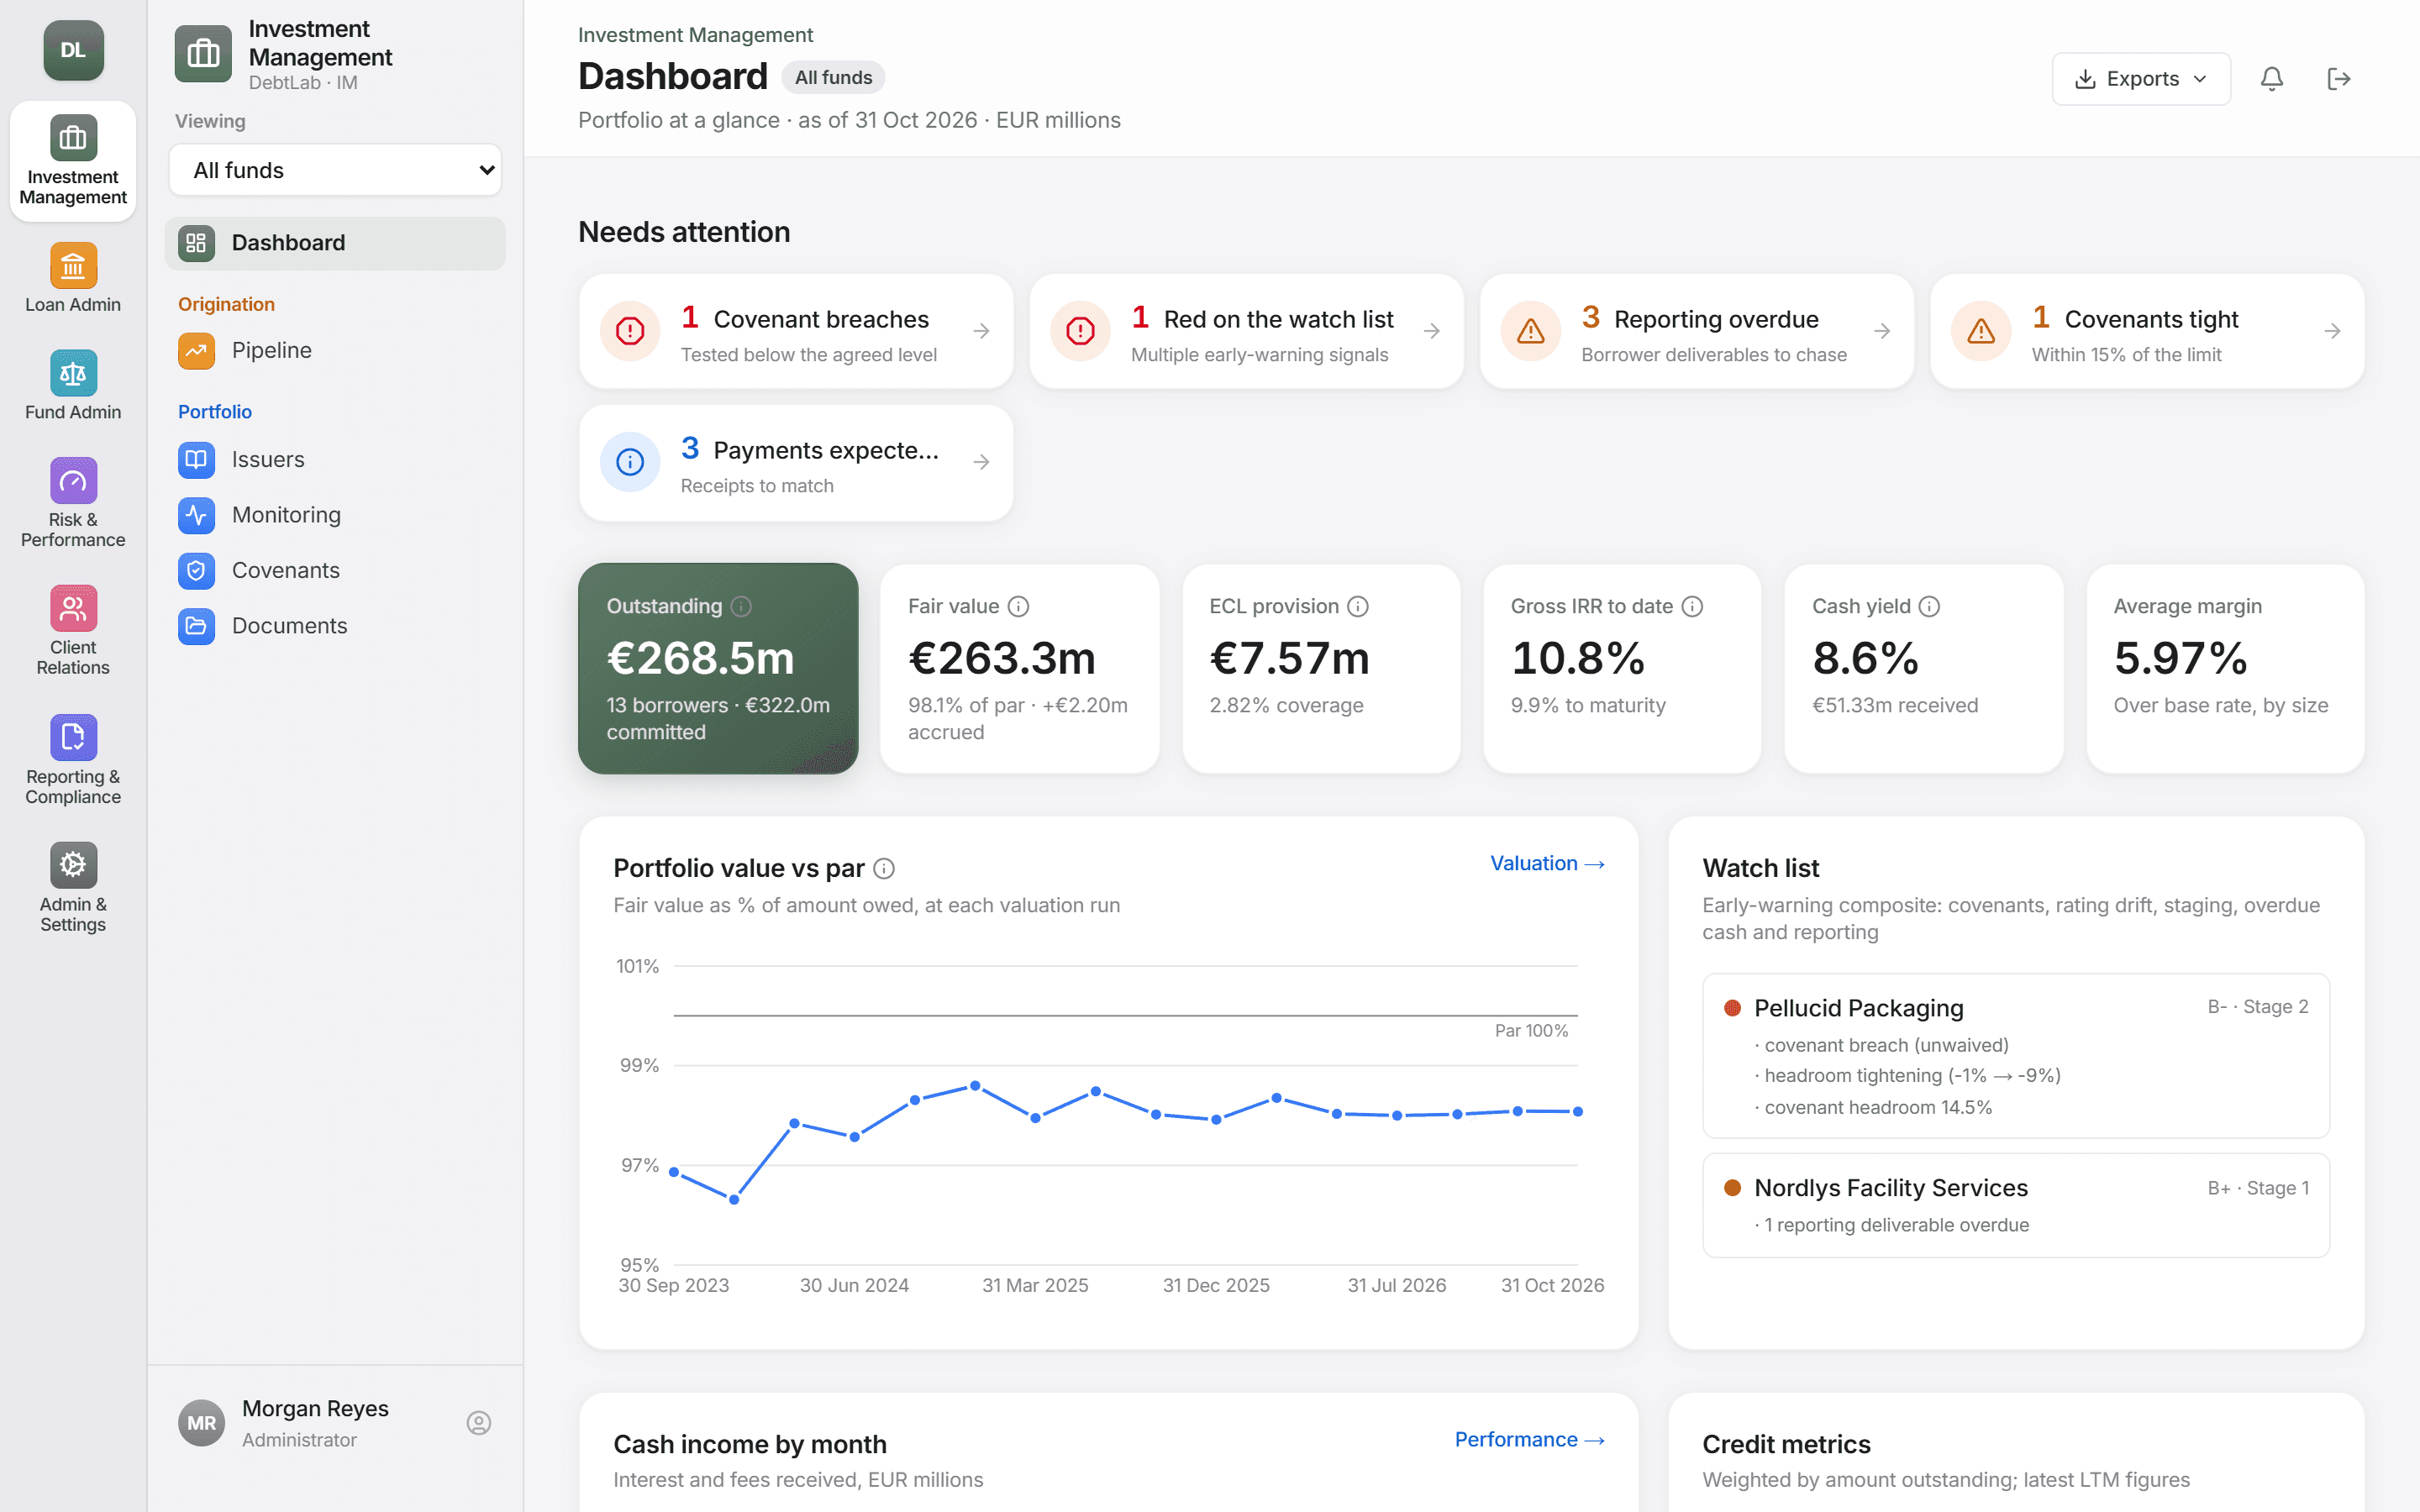Image resolution: width=2420 pixels, height=1512 pixels.
Task: Open the Payments expected attention card
Action: click(x=796, y=462)
